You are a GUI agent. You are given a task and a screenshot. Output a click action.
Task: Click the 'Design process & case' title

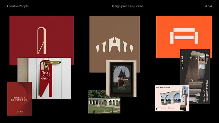point(127,6)
